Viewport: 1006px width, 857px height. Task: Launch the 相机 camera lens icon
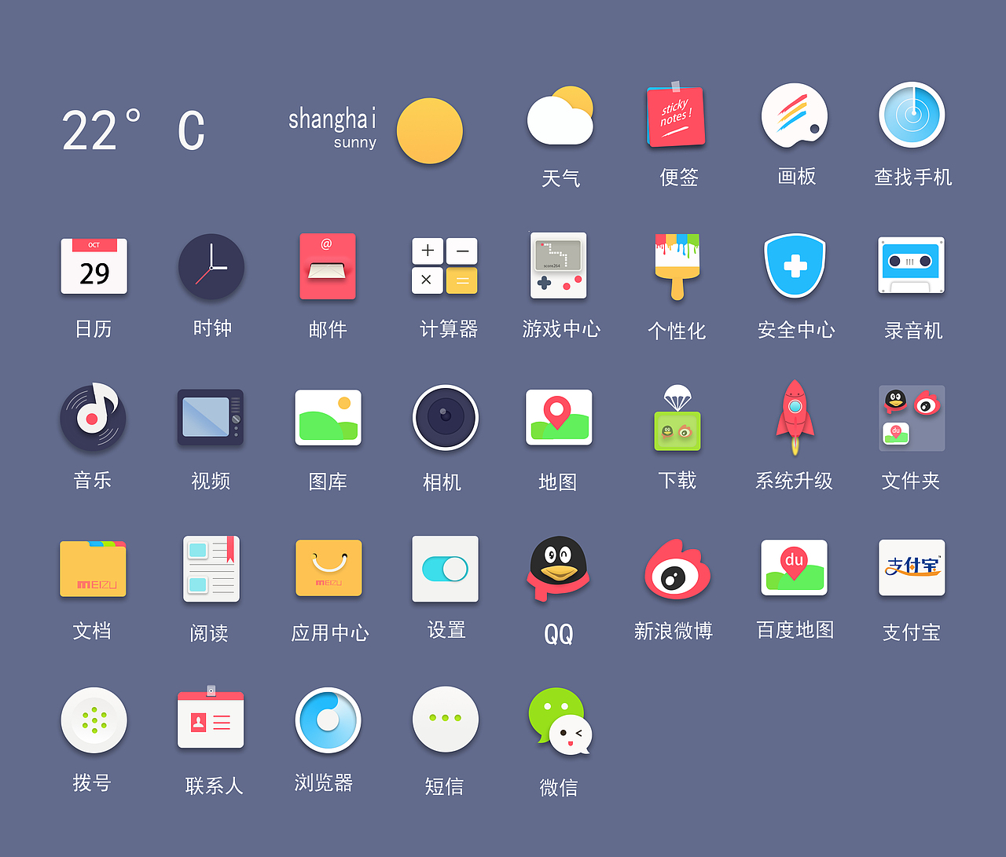coord(446,417)
